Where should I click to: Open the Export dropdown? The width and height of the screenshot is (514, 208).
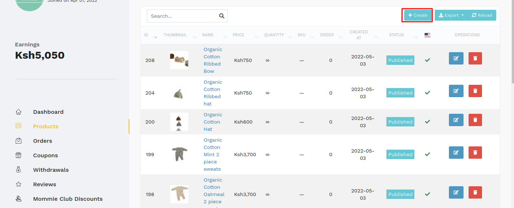451,15
